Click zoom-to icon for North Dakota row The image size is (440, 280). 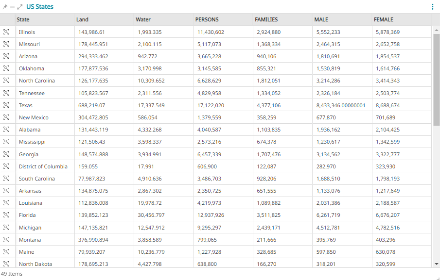(6, 264)
